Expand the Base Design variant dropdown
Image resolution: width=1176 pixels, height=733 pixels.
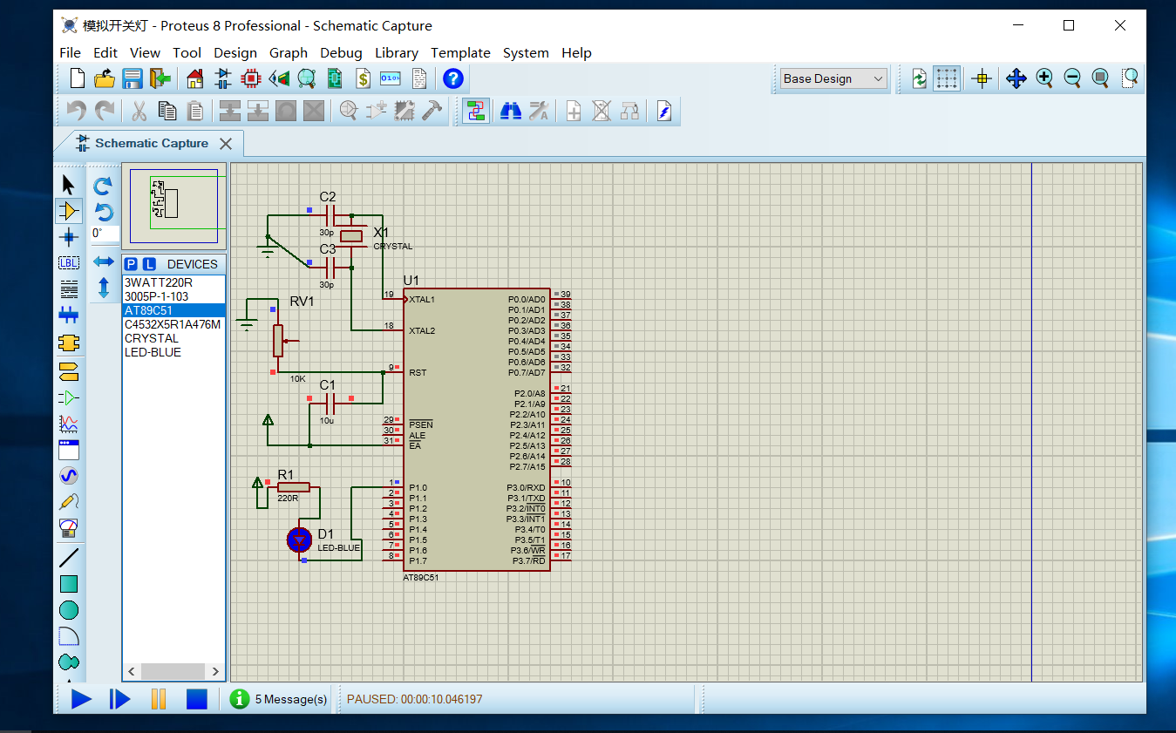coord(877,78)
